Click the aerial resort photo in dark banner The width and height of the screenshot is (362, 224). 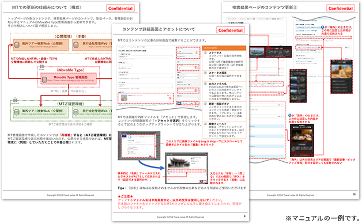coord(257,52)
